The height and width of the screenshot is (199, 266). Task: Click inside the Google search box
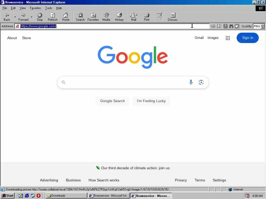[x=133, y=82]
